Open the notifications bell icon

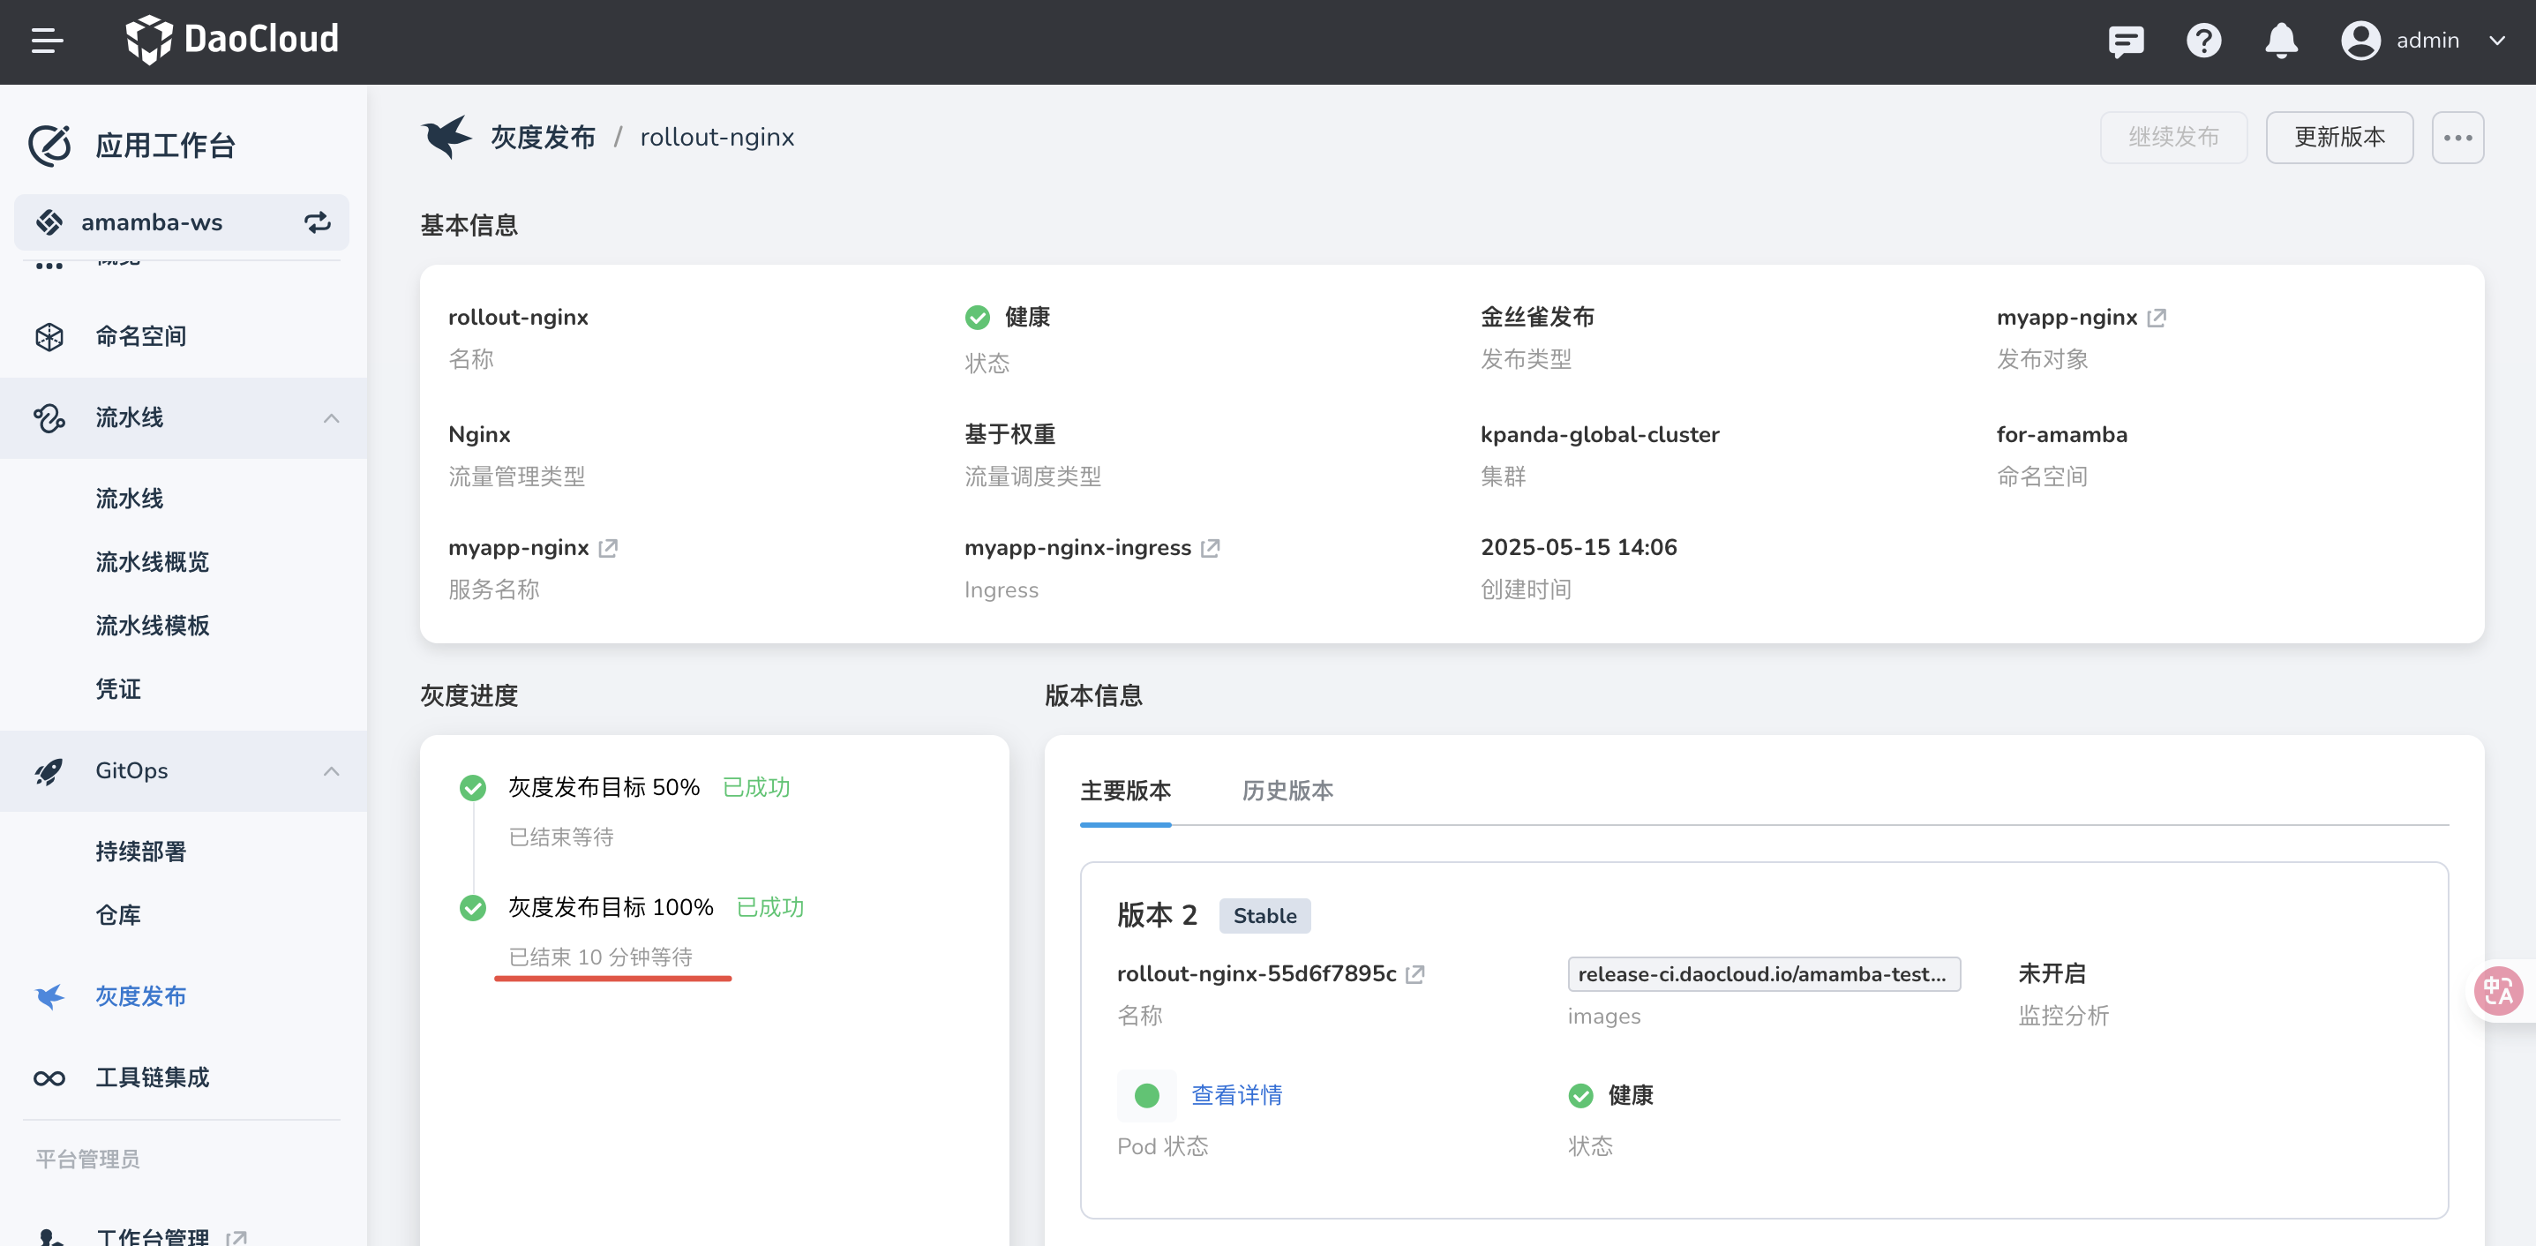[x=2280, y=41]
